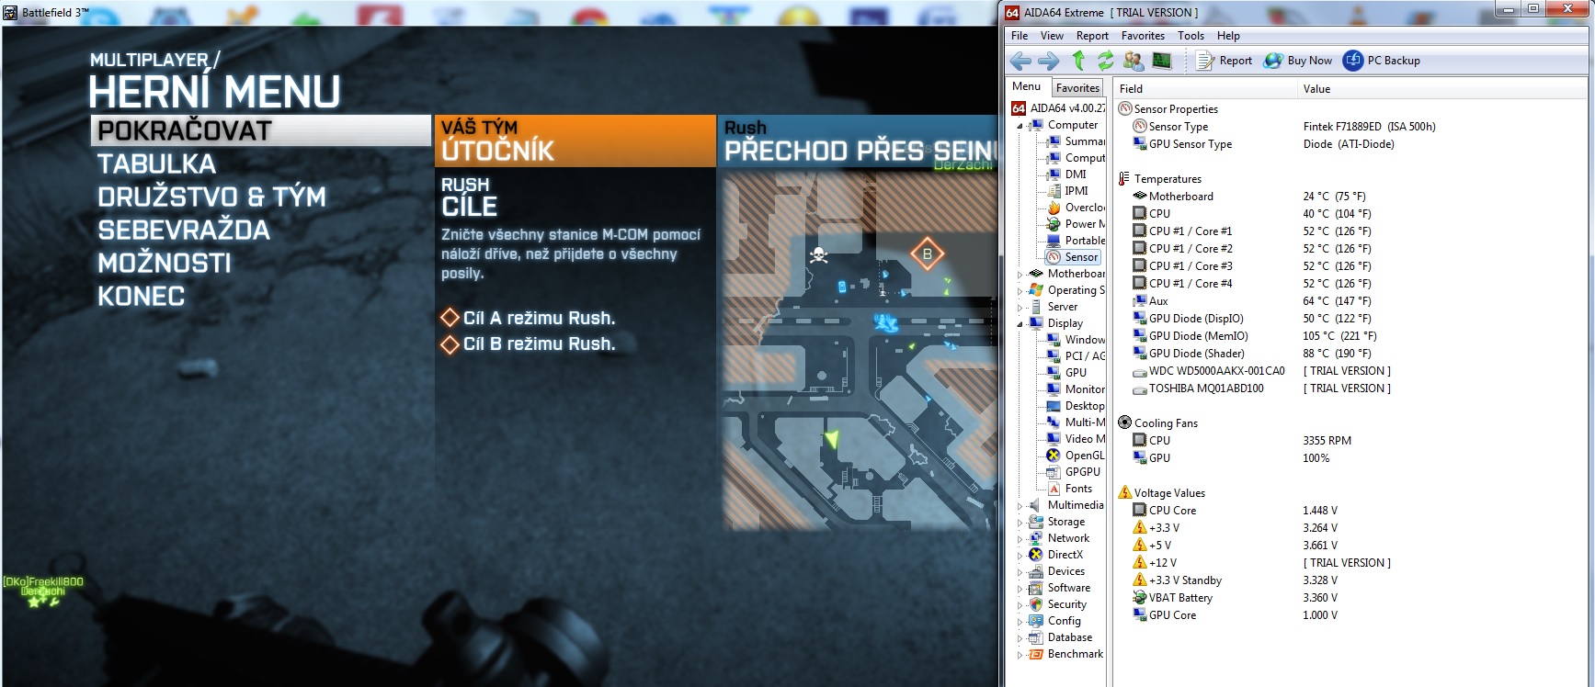Open the File menu in AIDA64
1595x687 pixels.
click(x=1020, y=36)
